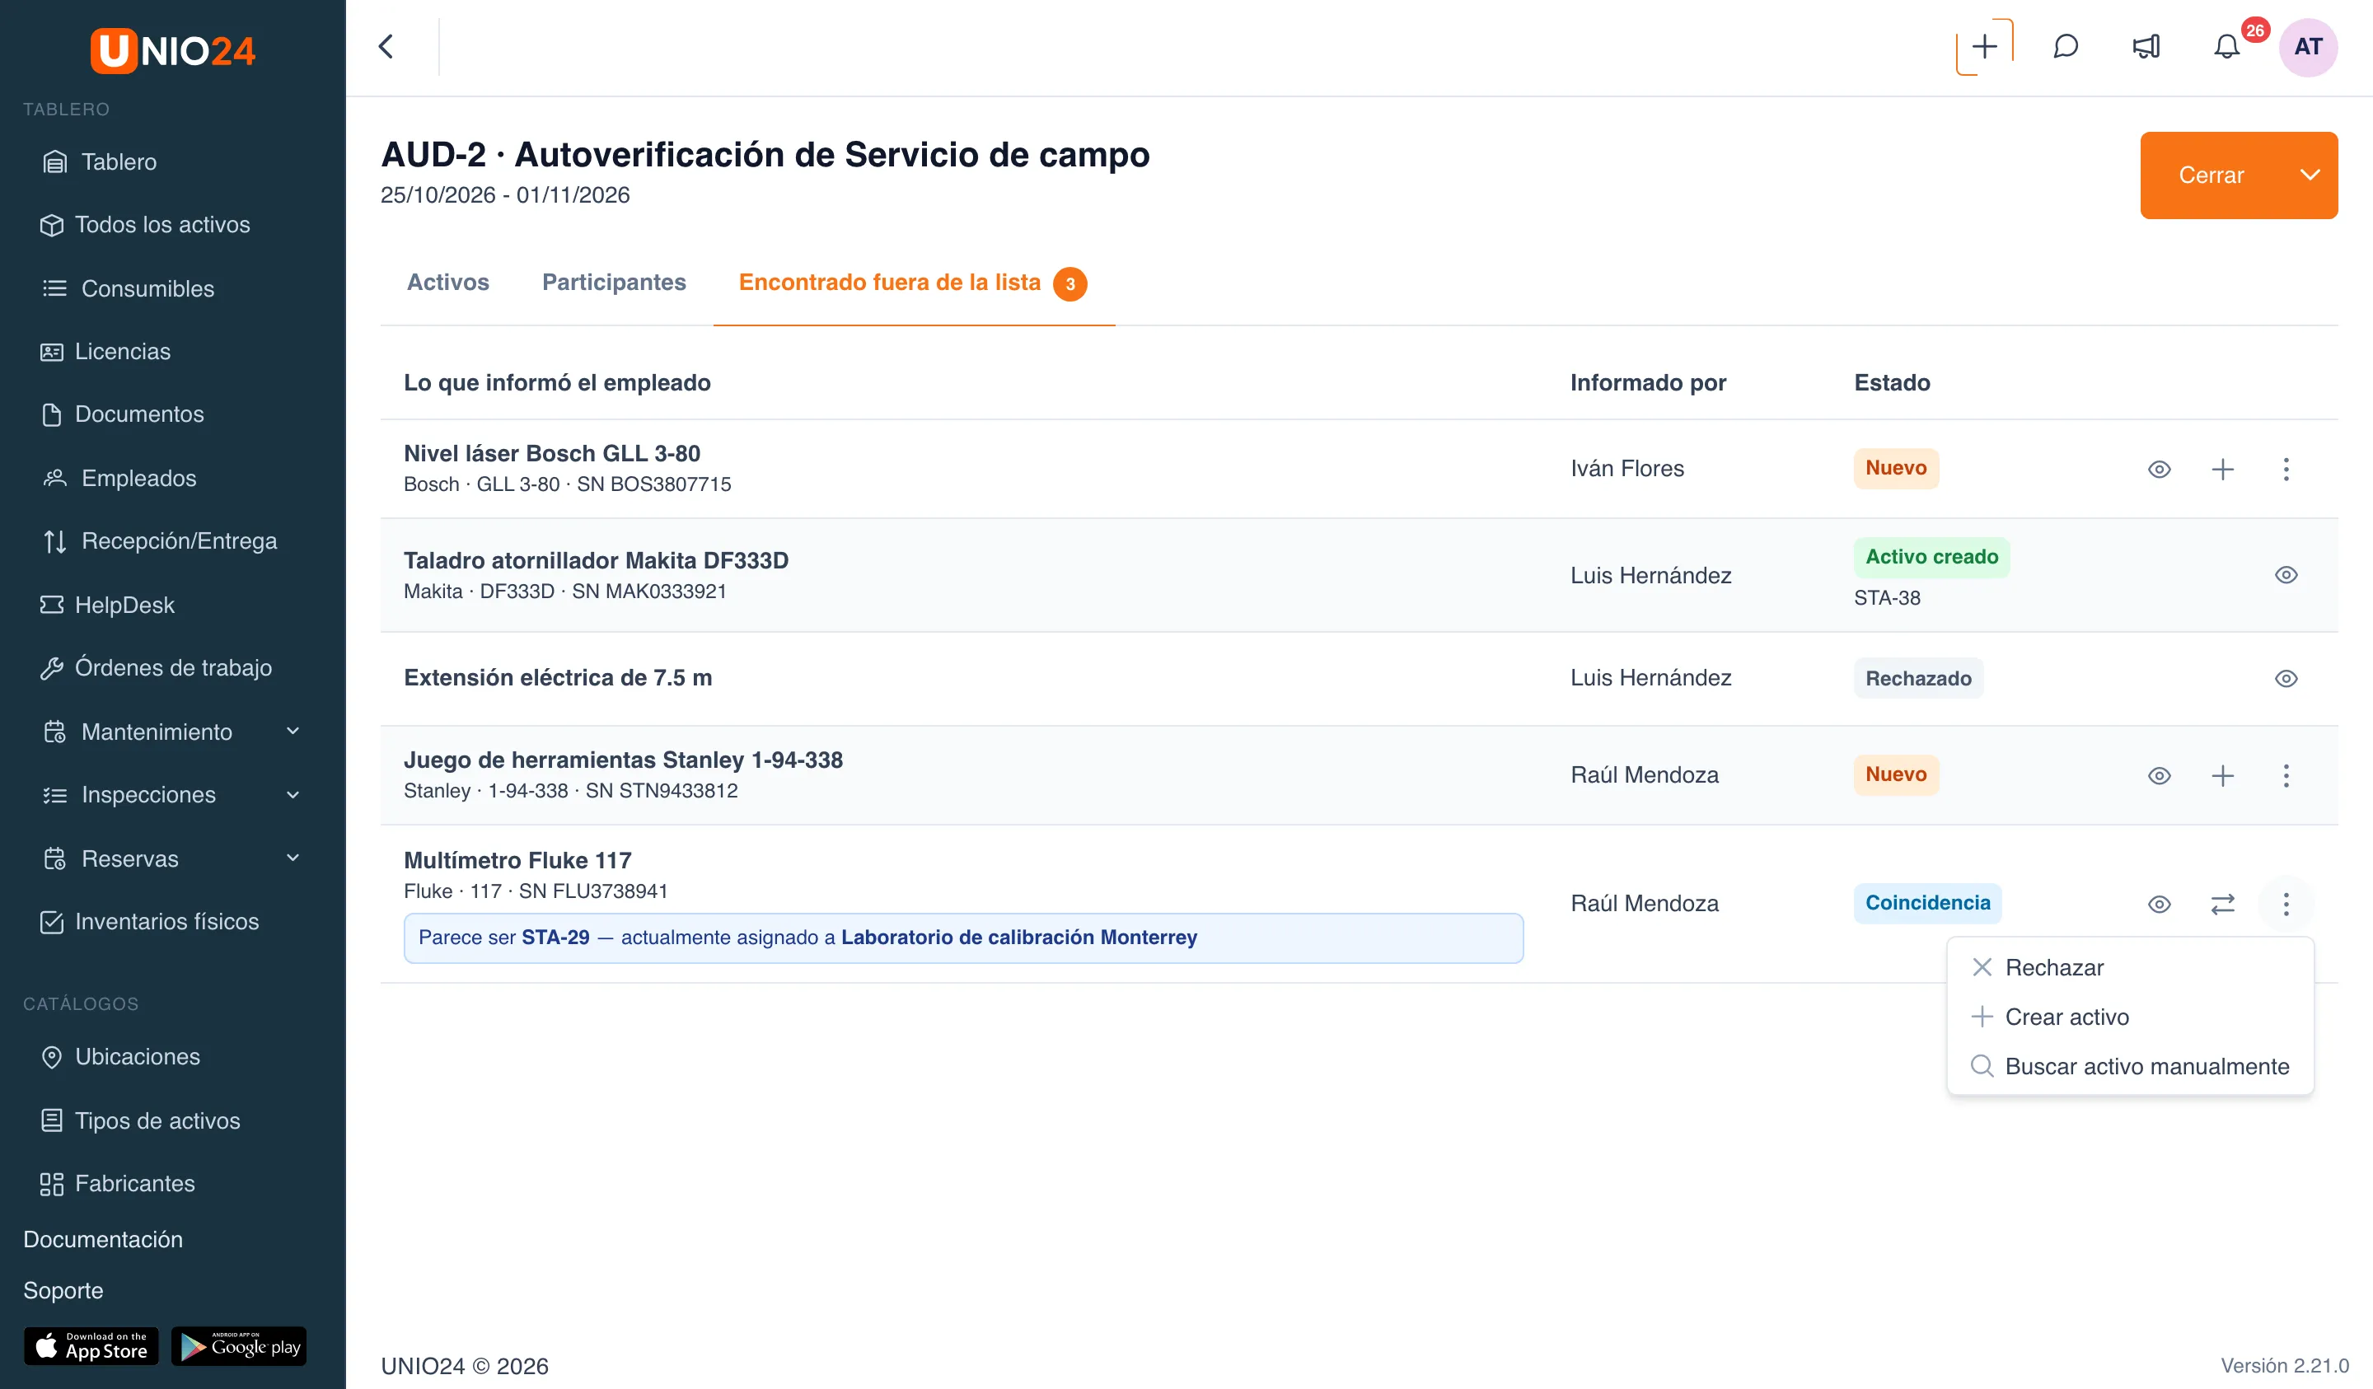View eye icon for Stanley 1-94-338 row
The image size is (2373, 1389).
click(2160, 775)
